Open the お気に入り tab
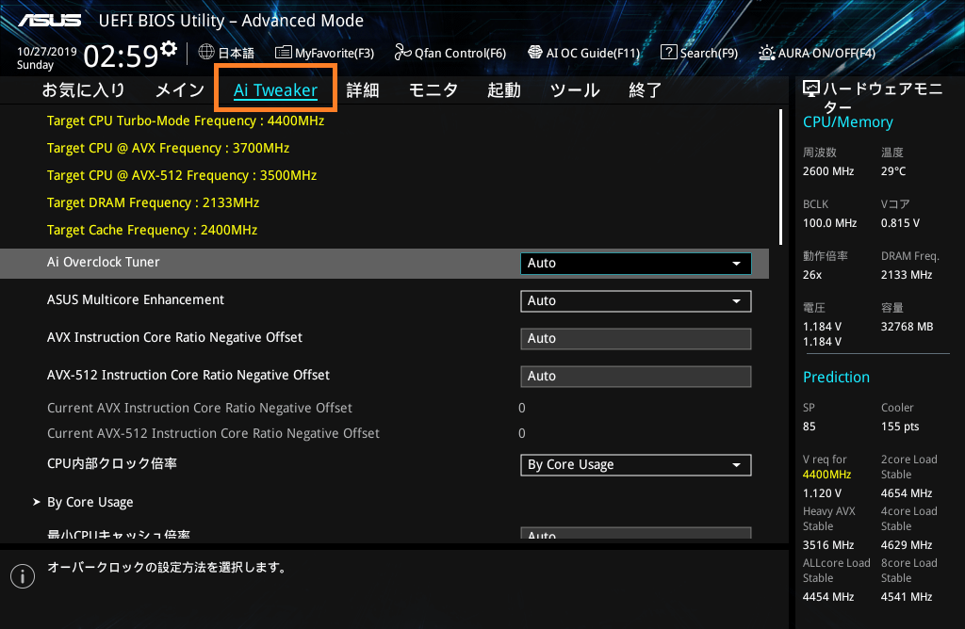 [84, 90]
